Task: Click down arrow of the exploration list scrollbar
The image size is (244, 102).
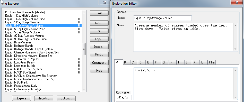Action: (84, 89)
